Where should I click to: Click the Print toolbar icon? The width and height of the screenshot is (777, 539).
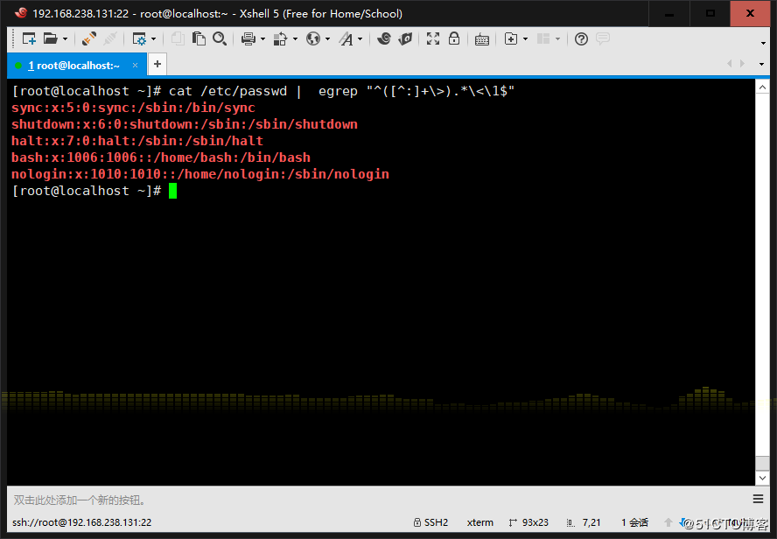pyautogui.click(x=248, y=38)
